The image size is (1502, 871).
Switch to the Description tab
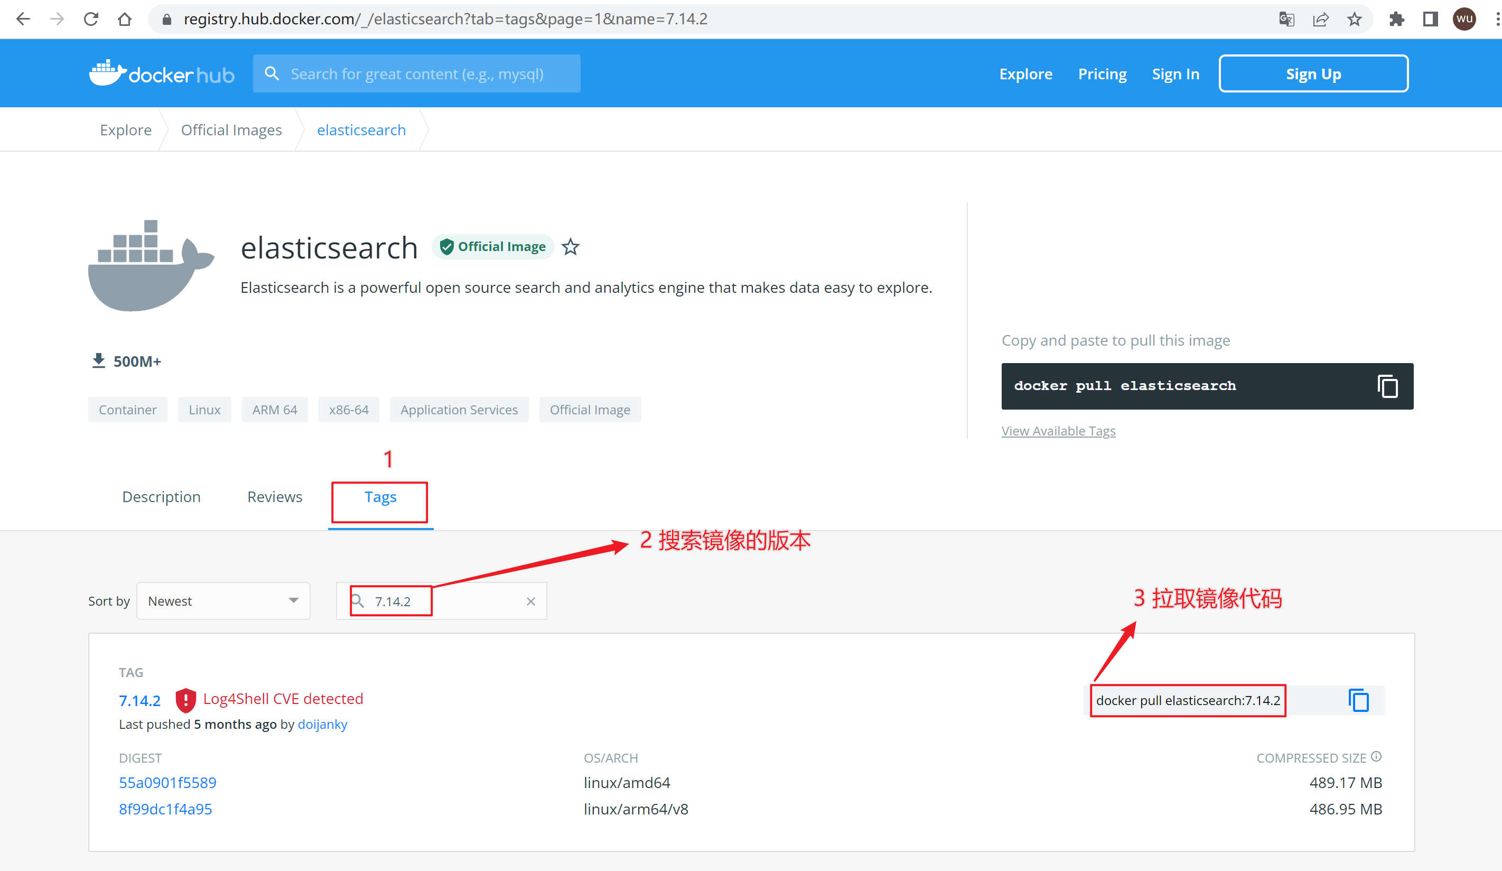[x=161, y=497]
